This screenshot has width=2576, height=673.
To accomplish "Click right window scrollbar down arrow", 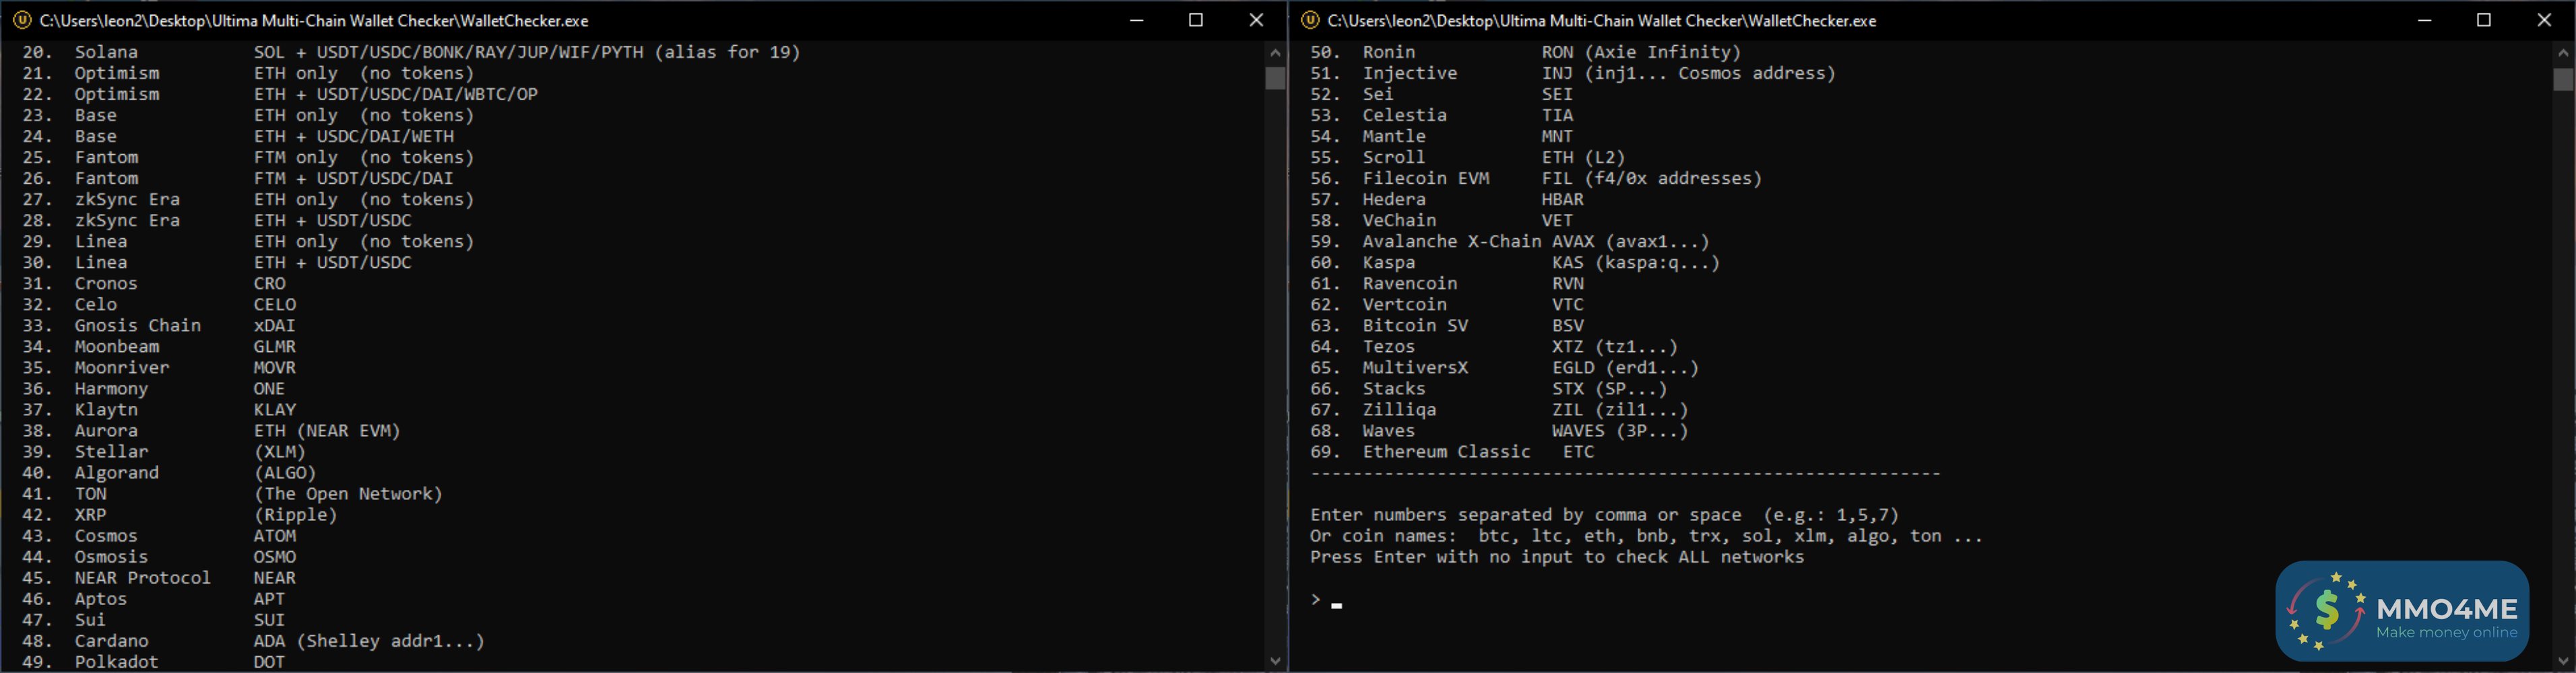I will [2563, 661].
